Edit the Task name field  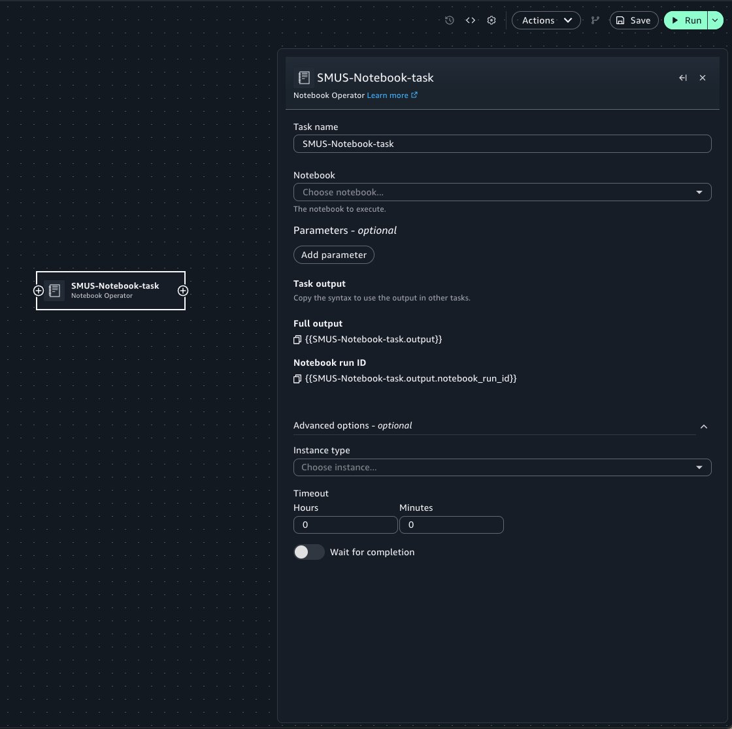[502, 144]
